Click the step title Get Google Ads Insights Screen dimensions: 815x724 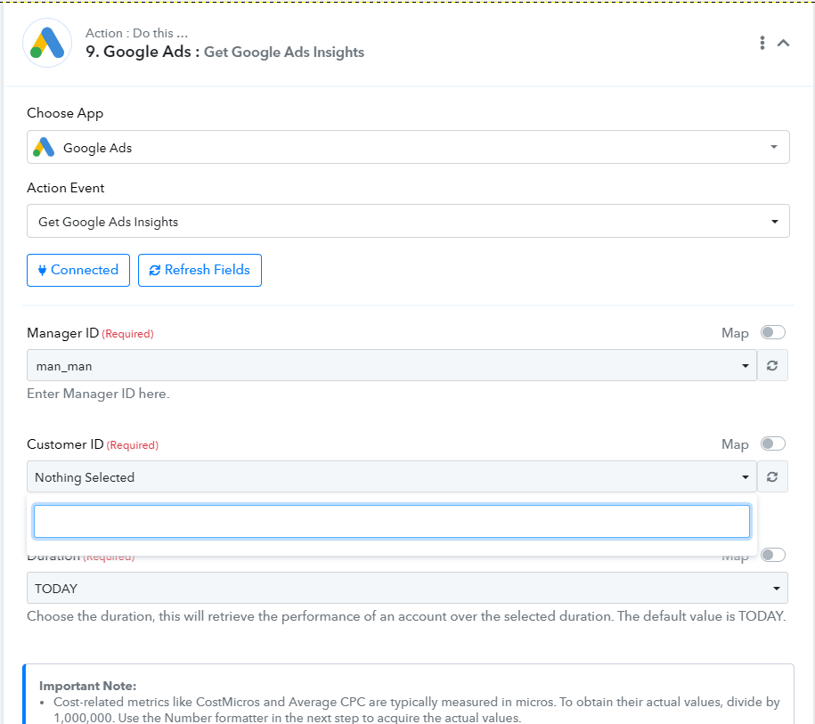[x=284, y=52]
